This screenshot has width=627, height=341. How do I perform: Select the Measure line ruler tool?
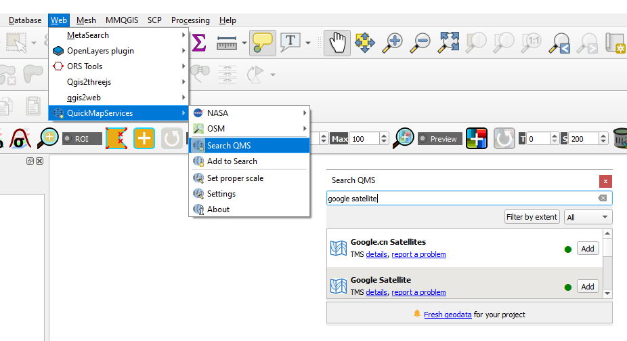point(226,43)
